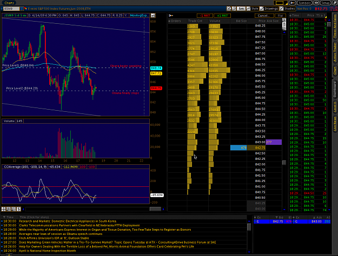Click the chart print/share toolbar icon

coord(234,9)
